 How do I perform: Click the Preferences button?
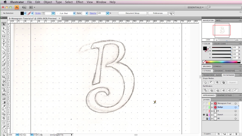point(158,13)
